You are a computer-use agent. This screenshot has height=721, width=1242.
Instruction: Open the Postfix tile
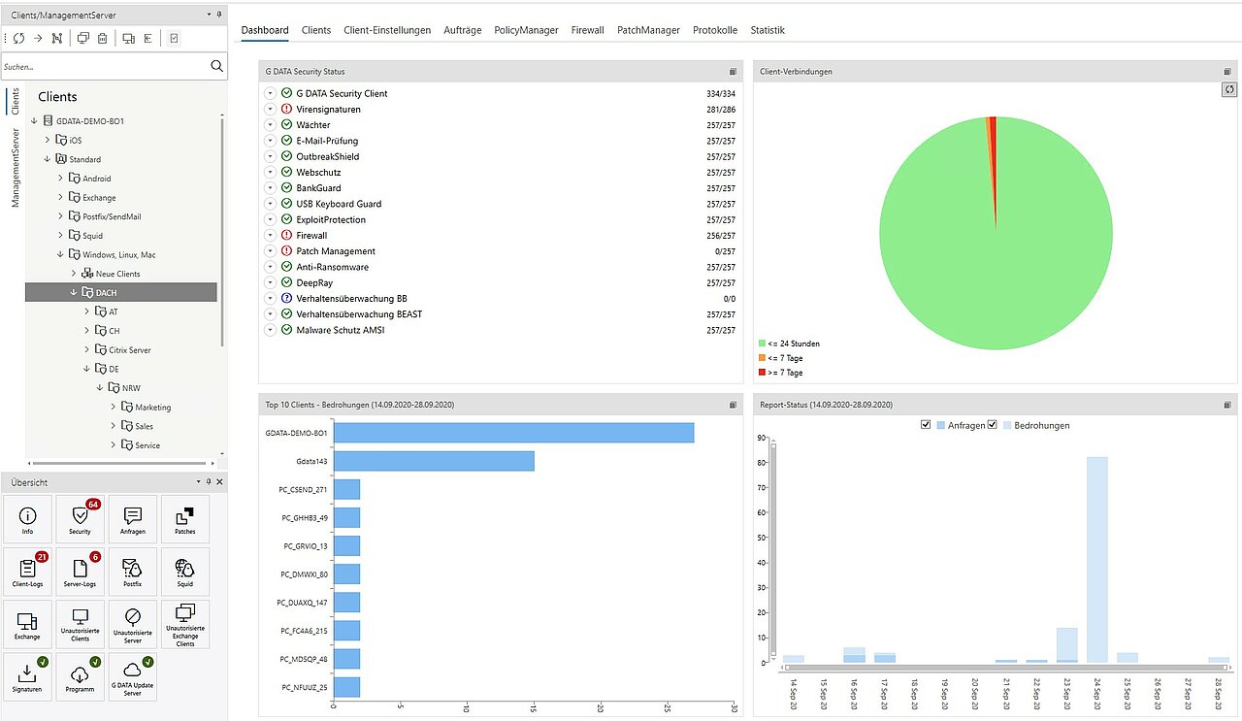point(132,572)
